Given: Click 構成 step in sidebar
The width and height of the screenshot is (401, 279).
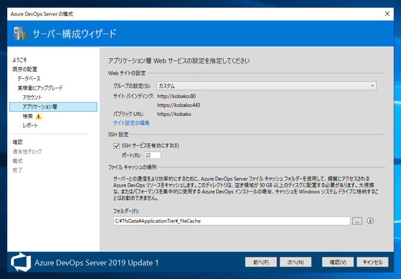Looking at the screenshot, I should point(18,161).
